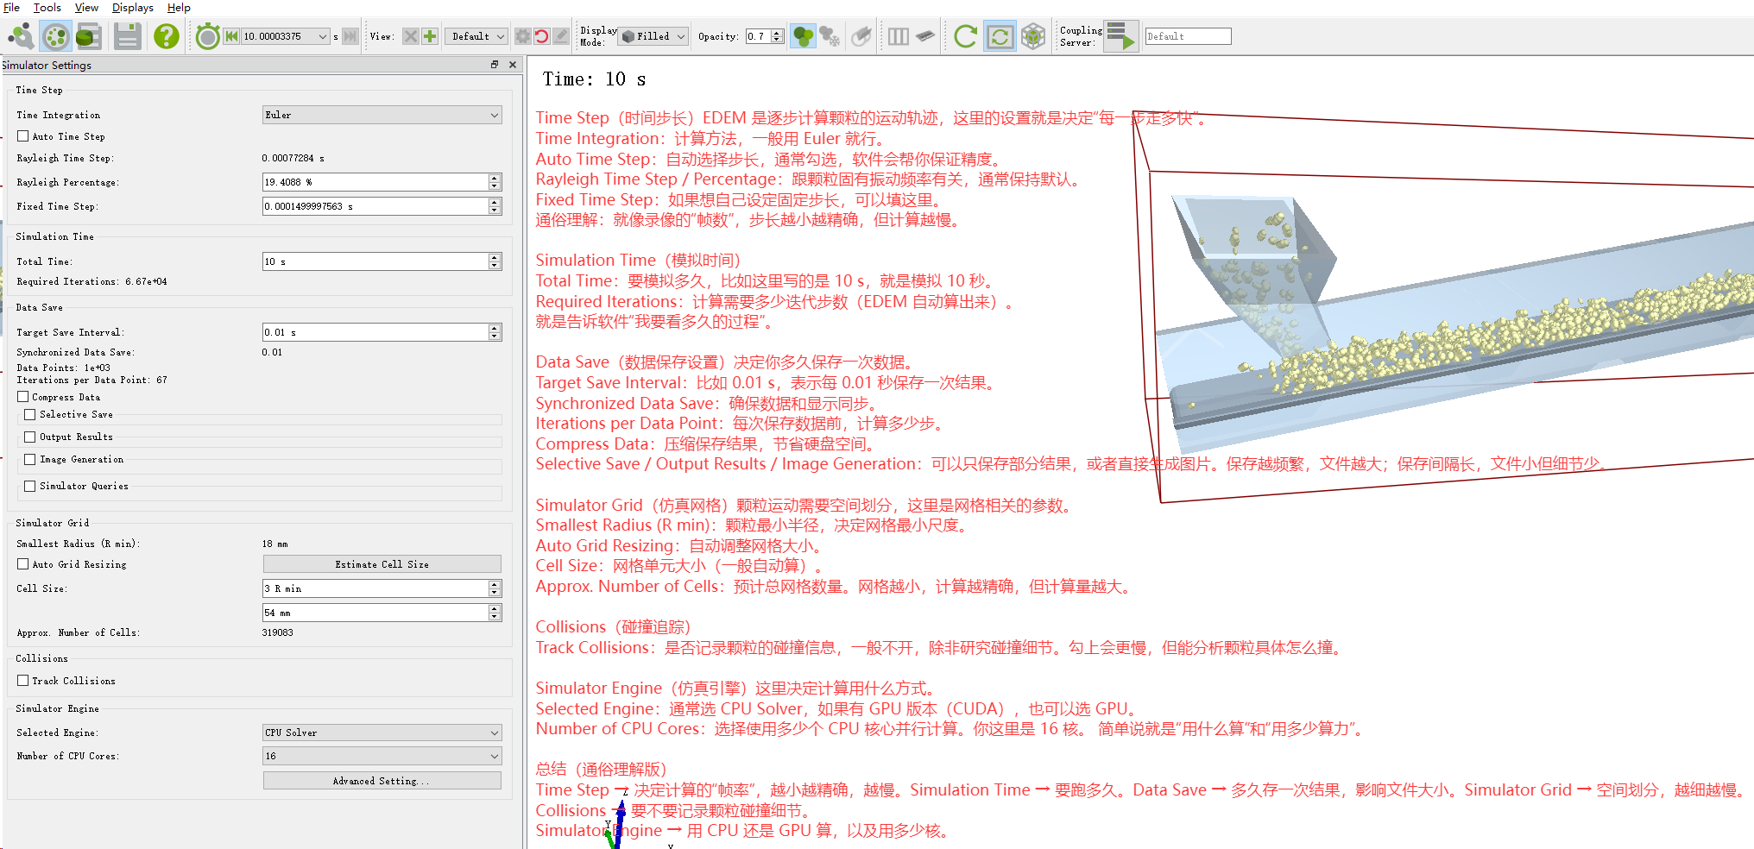Click the Advanced Setting button
Viewport: 1754px width, 849px height.
[x=382, y=781]
